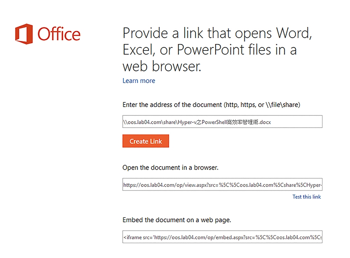Screen dimensions: 350x258
Task: Click 'web browser.' in the heading
Action: point(162,66)
